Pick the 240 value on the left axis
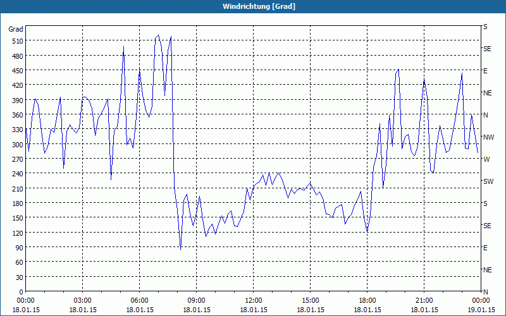 (x=18, y=174)
